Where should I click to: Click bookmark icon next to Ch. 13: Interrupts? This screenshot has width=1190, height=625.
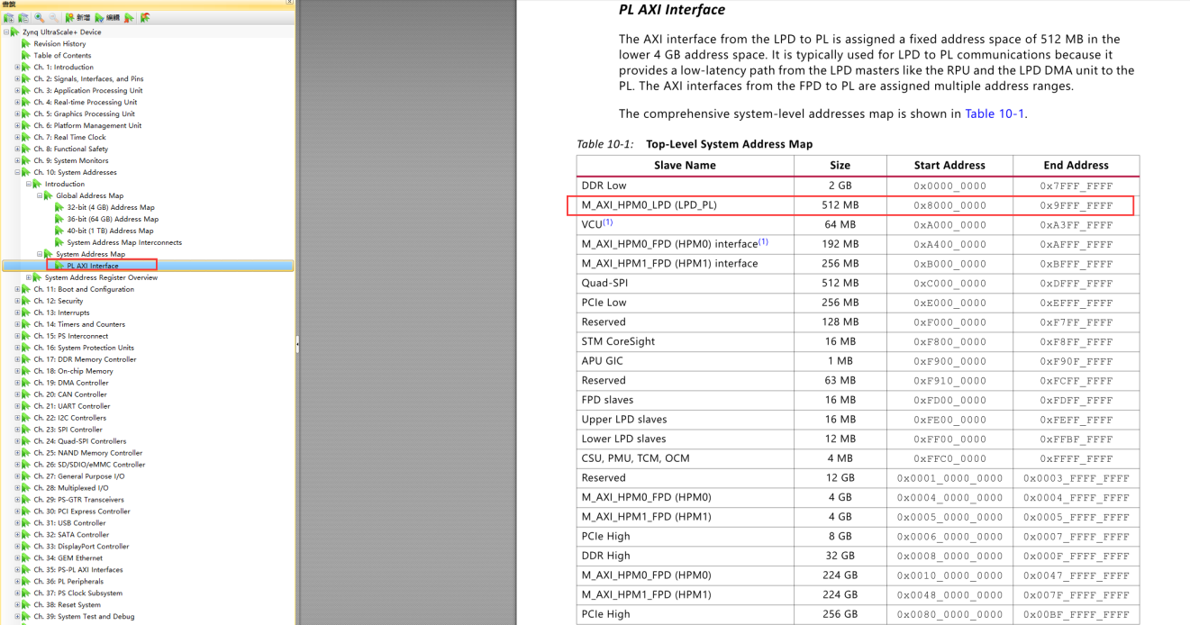[x=26, y=312]
